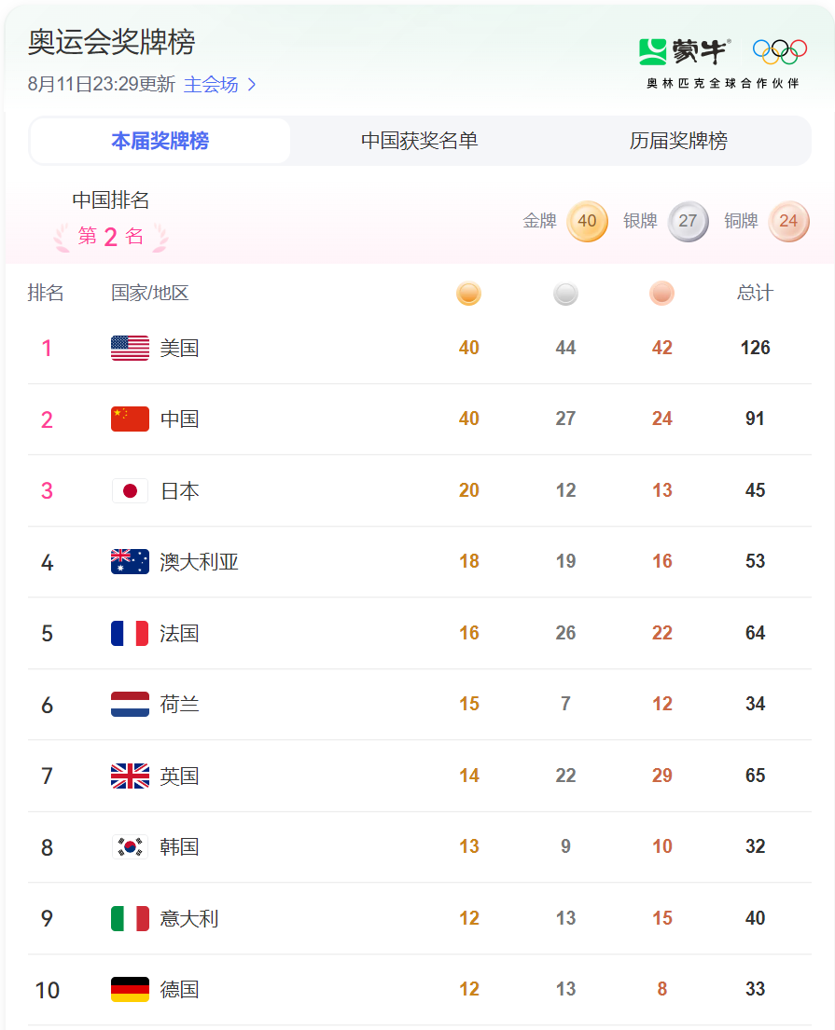835x1030 pixels.
Task: Click China's gold medal badge showing 40
Action: tap(587, 221)
